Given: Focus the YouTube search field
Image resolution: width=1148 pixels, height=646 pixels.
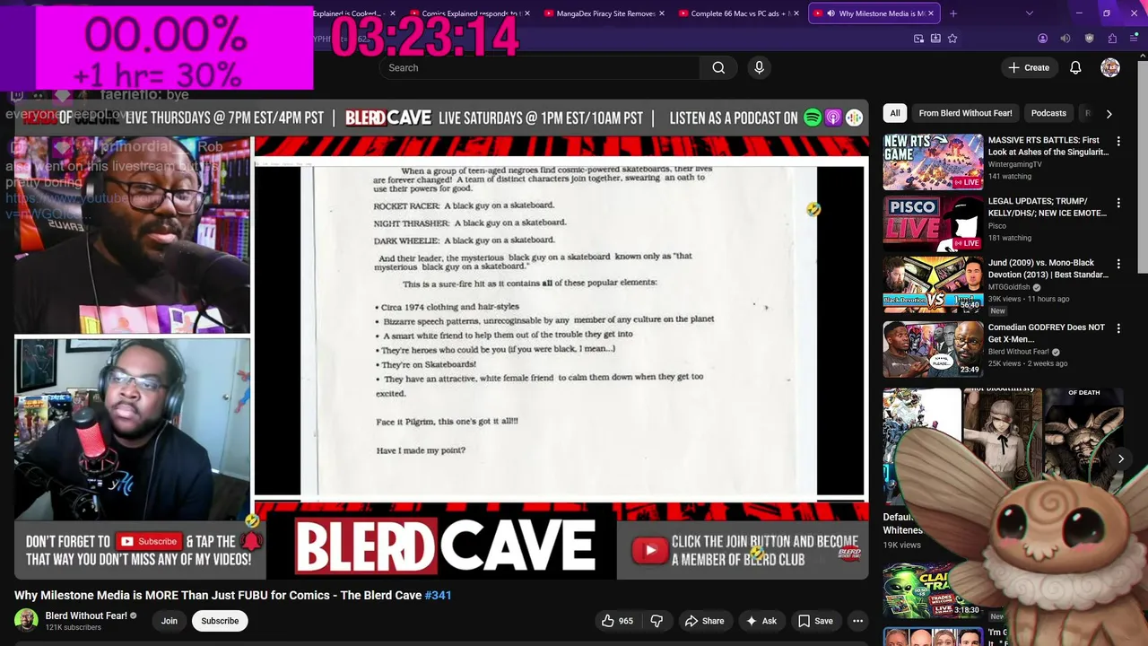Looking at the screenshot, I should coord(539,67).
